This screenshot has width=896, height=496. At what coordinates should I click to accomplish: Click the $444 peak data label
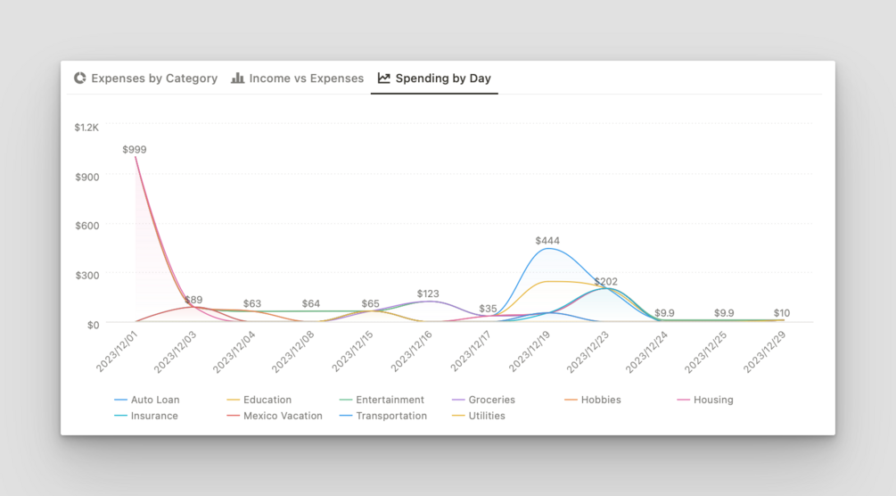(x=547, y=241)
